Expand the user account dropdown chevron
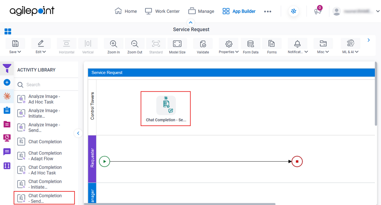This screenshot has width=381, height=205. pyautogui.click(x=378, y=11)
